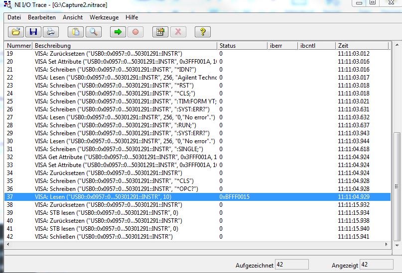The height and width of the screenshot is (273, 402).
Task: Click the highlighted row 37 VISA: Lesen
Action: pyautogui.click(x=197, y=197)
